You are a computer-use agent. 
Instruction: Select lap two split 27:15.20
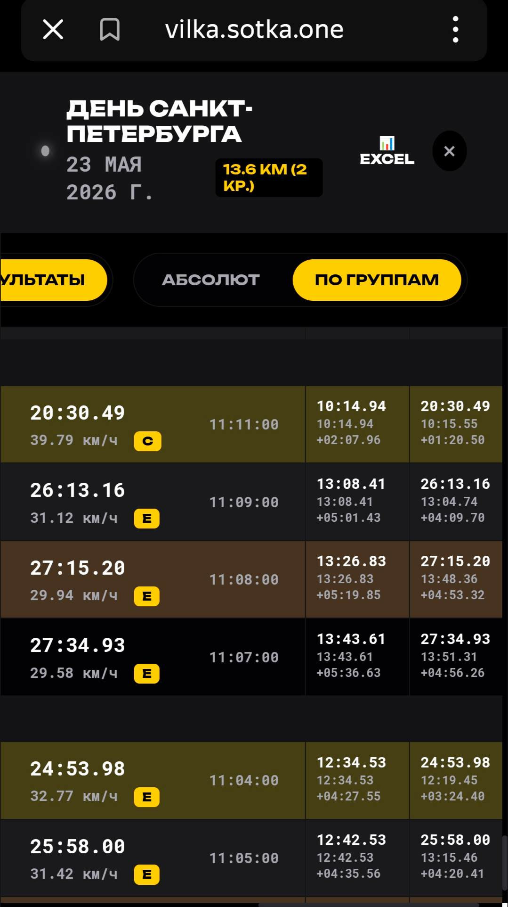tap(455, 561)
